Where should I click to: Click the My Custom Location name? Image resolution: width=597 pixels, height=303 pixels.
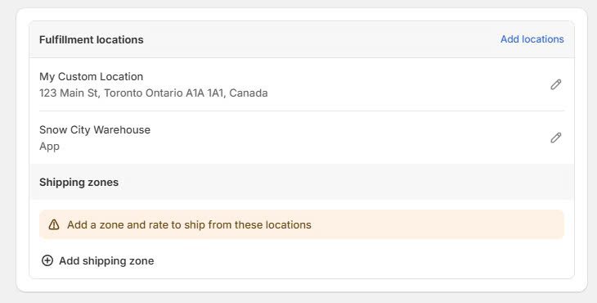click(x=91, y=77)
